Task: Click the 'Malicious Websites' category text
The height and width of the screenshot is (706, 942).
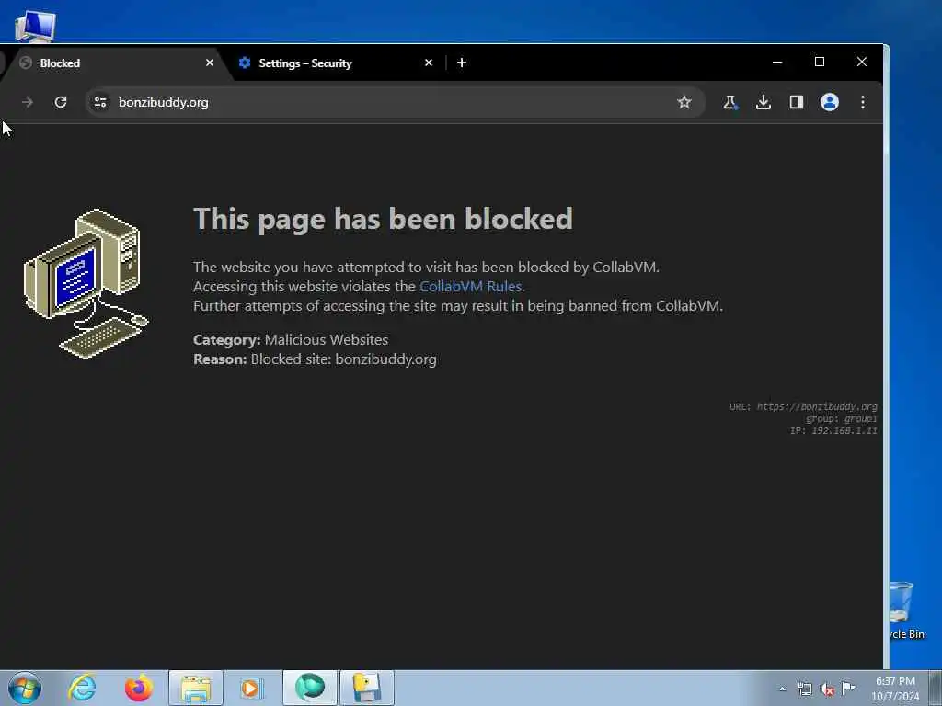Action: 327,340
